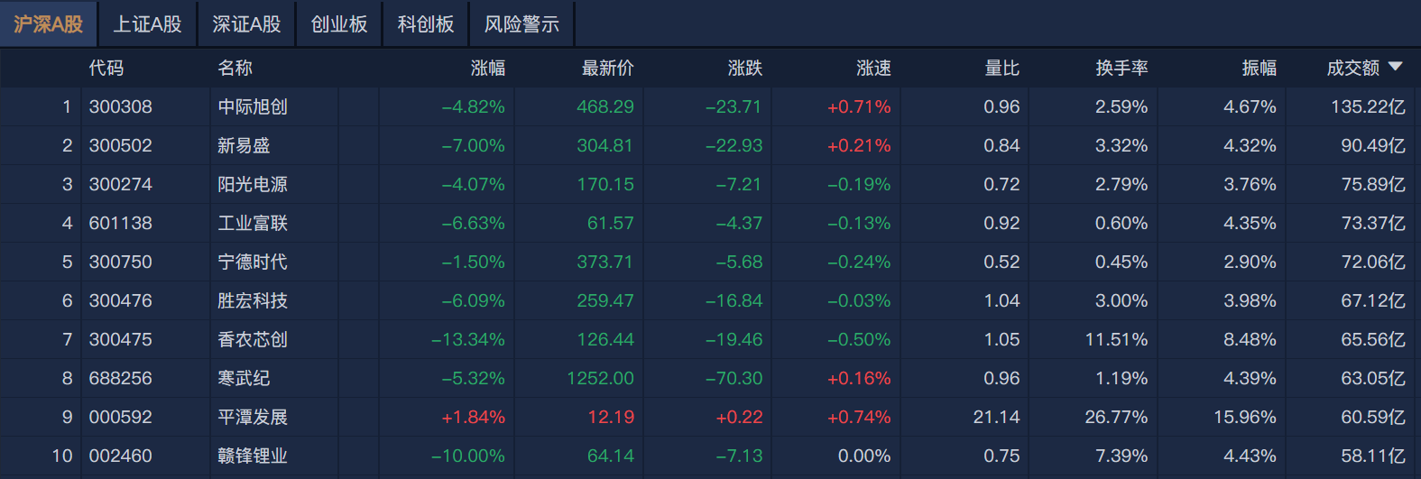The height and width of the screenshot is (479, 1421).
Task: Open stock 平潭发展
Action: pyautogui.click(x=253, y=418)
